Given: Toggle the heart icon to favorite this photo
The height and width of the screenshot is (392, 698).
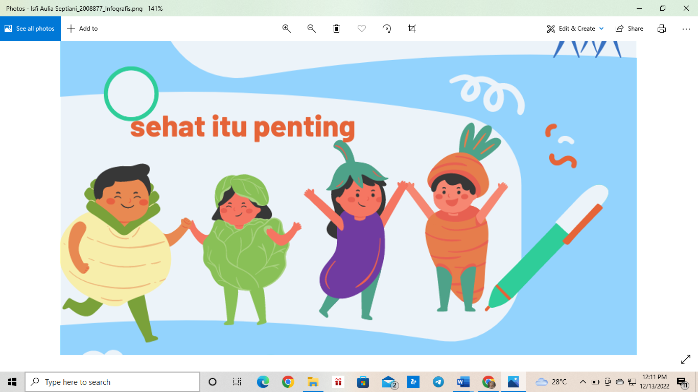Looking at the screenshot, I should click(x=362, y=29).
